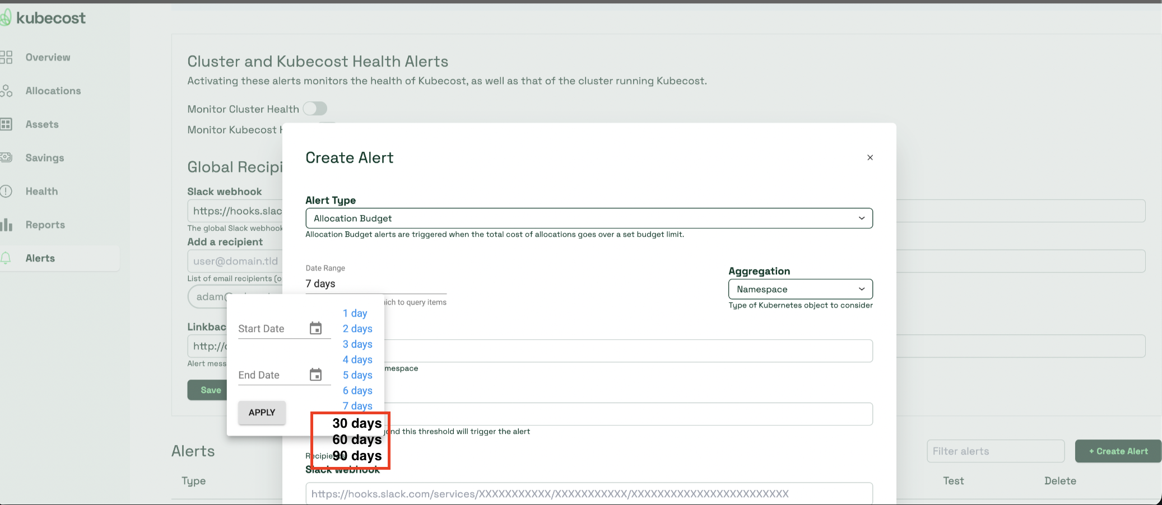The image size is (1162, 505).
Task: Select 3 days range
Action: click(357, 344)
